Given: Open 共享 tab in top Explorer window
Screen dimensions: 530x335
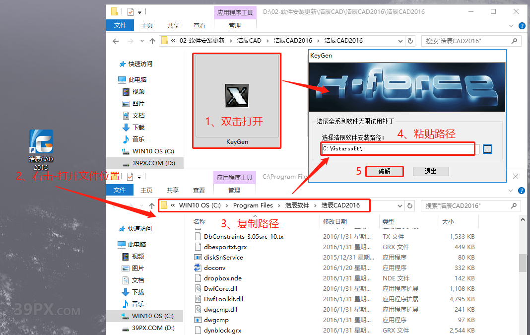Looking at the screenshot, I should pyautogui.click(x=173, y=25).
